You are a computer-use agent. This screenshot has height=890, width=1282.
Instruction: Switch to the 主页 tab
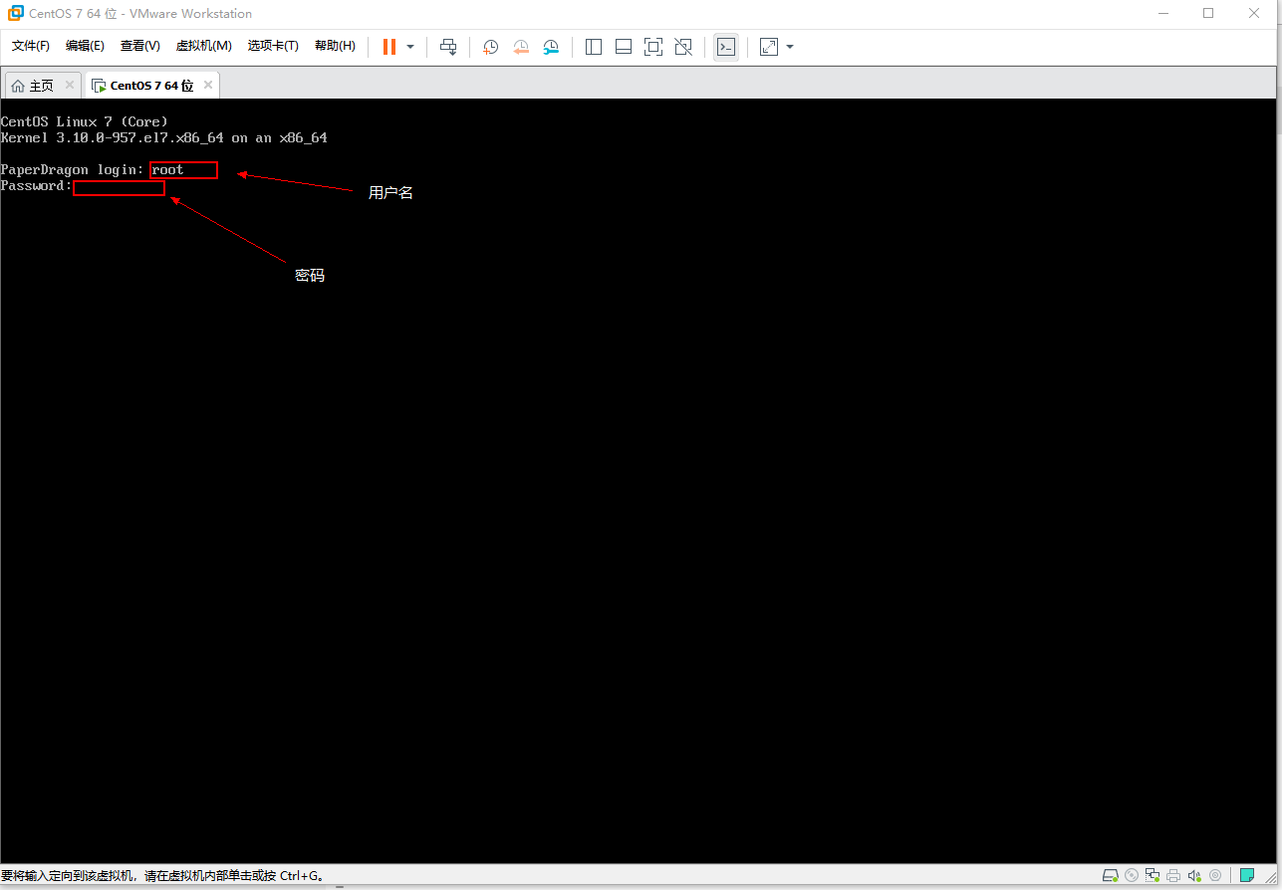pos(41,86)
